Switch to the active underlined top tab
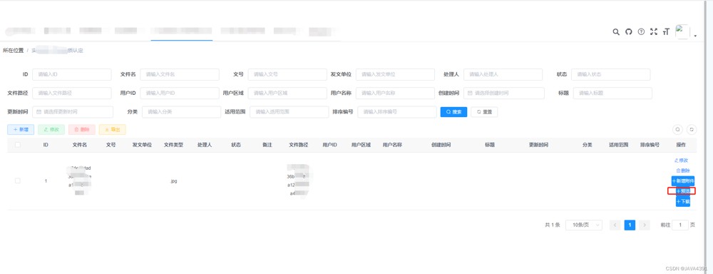 click(182, 31)
